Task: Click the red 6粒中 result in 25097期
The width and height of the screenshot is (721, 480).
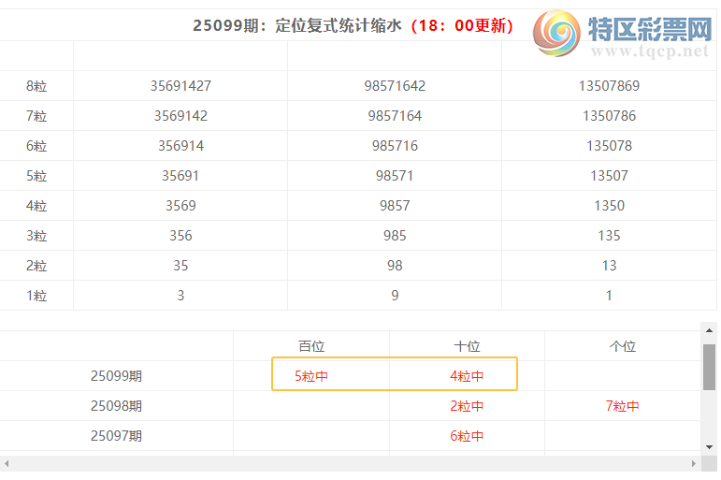Action: click(x=467, y=436)
